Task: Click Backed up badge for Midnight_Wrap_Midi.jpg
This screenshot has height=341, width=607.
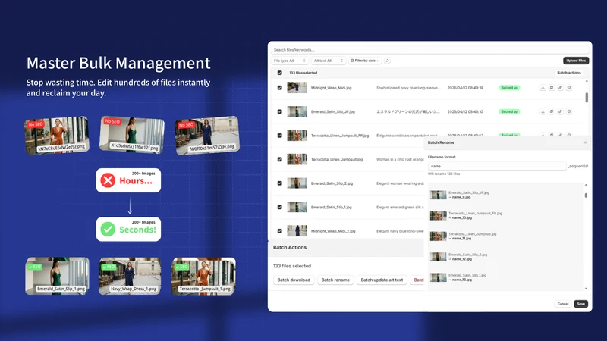Action: click(x=509, y=88)
